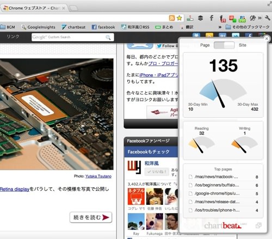Open top page /google-chrome/tips/u...
This screenshot has width=272, height=239.
tap(223, 193)
